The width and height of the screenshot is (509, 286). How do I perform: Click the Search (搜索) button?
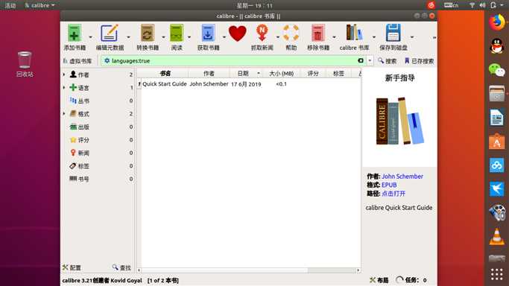[x=388, y=61]
